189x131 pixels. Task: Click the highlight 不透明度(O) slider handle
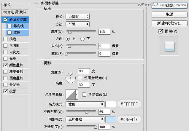click(87, 112)
